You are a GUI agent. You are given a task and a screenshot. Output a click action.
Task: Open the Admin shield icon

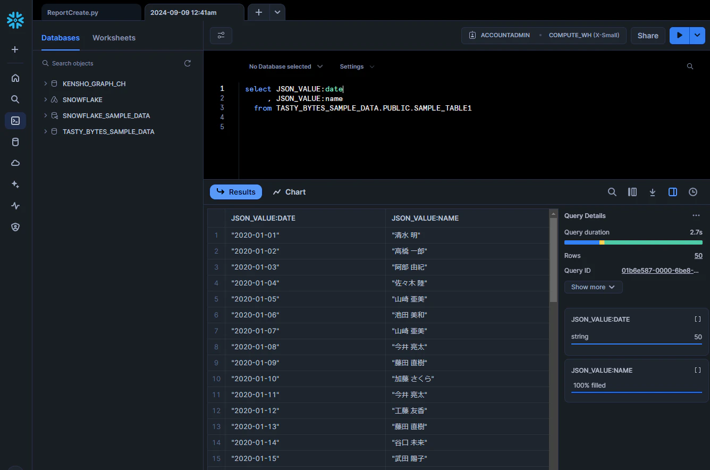pos(15,227)
